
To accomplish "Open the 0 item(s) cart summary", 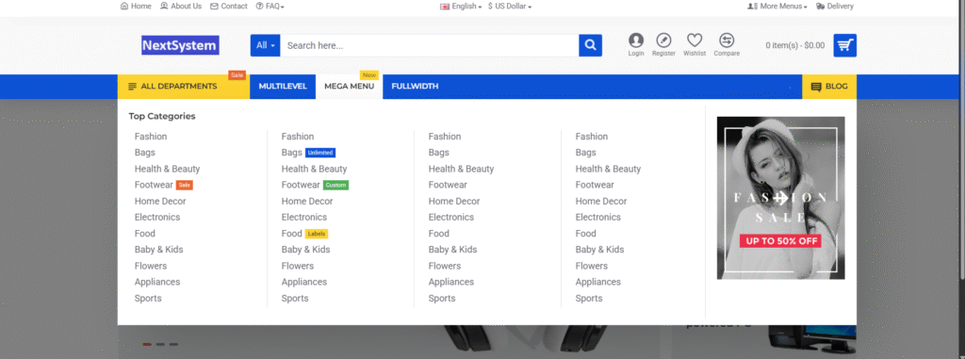I will click(795, 45).
